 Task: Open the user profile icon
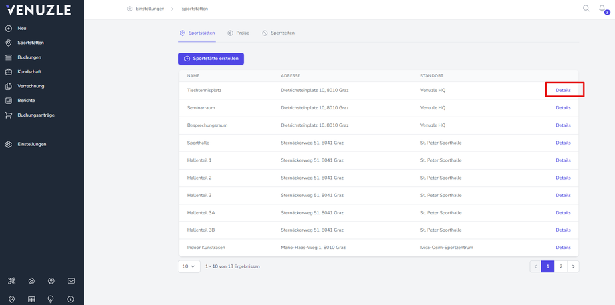tap(51, 281)
